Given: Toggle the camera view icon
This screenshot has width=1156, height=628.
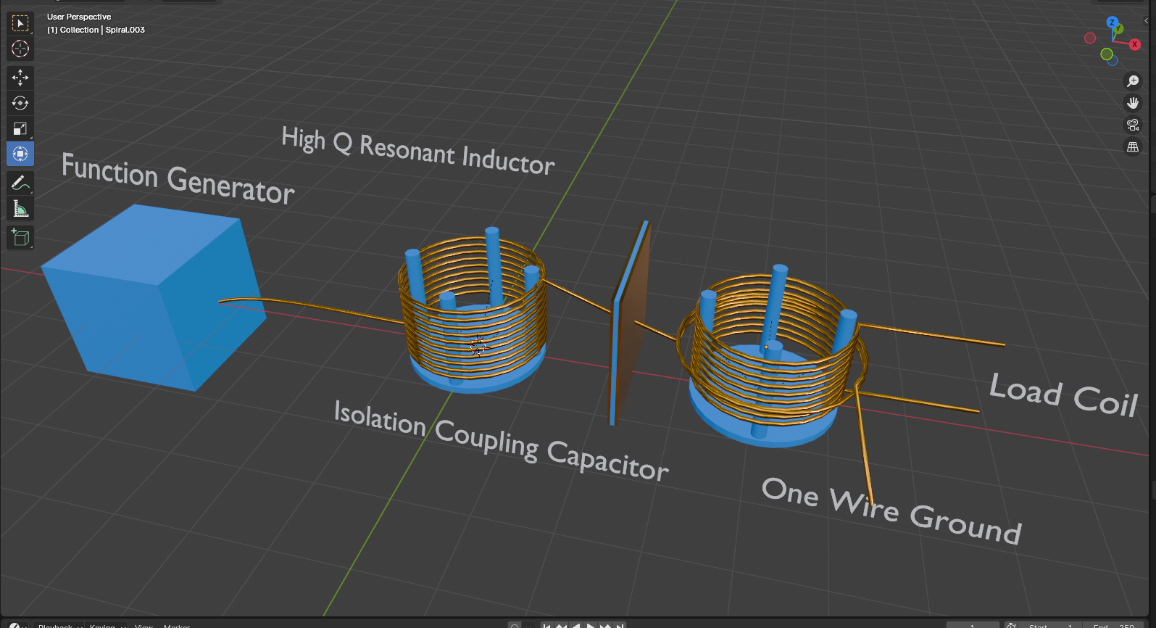Looking at the screenshot, I should (1133, 125).
